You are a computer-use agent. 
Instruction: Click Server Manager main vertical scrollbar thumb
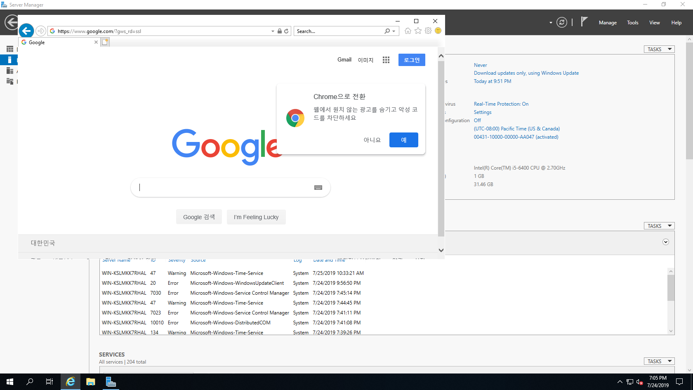point(689,101)
